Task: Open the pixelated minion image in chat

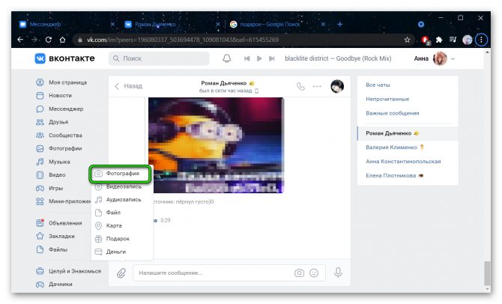Action: 216,145
